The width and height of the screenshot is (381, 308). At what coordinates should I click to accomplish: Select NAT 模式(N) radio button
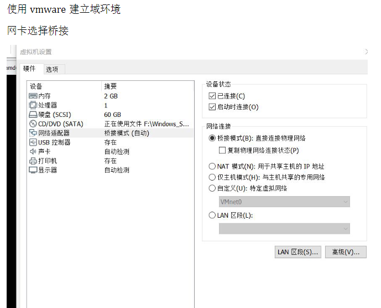(x=212, y=166)
